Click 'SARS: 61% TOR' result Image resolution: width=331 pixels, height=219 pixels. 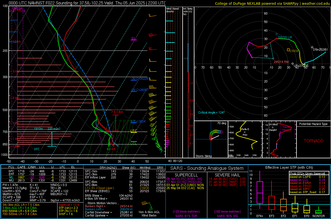186,216
